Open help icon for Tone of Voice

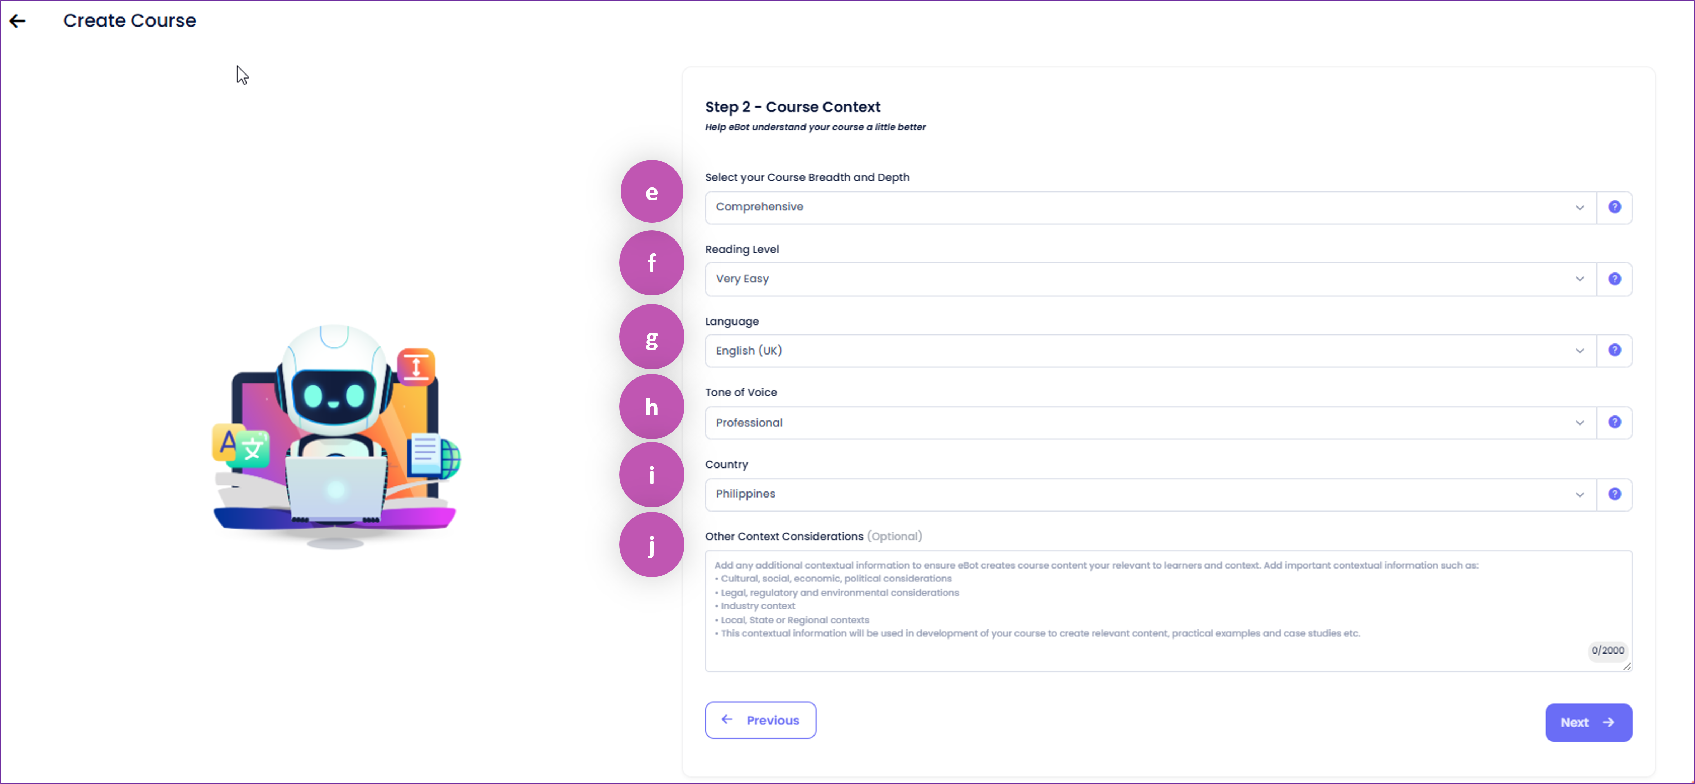pyautogui.click(x=1614, y=423)
